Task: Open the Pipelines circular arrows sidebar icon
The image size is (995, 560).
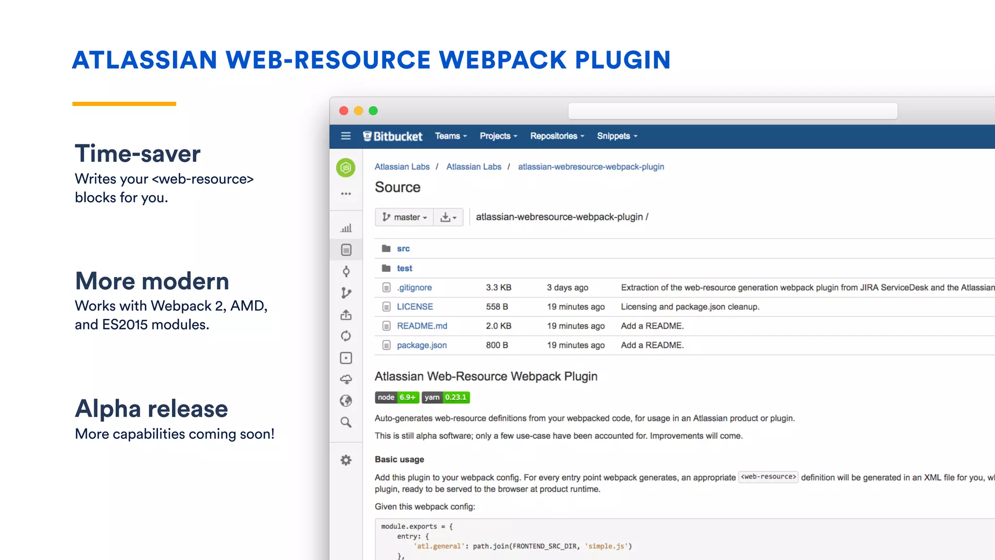Action: click(x=346, y=336)
